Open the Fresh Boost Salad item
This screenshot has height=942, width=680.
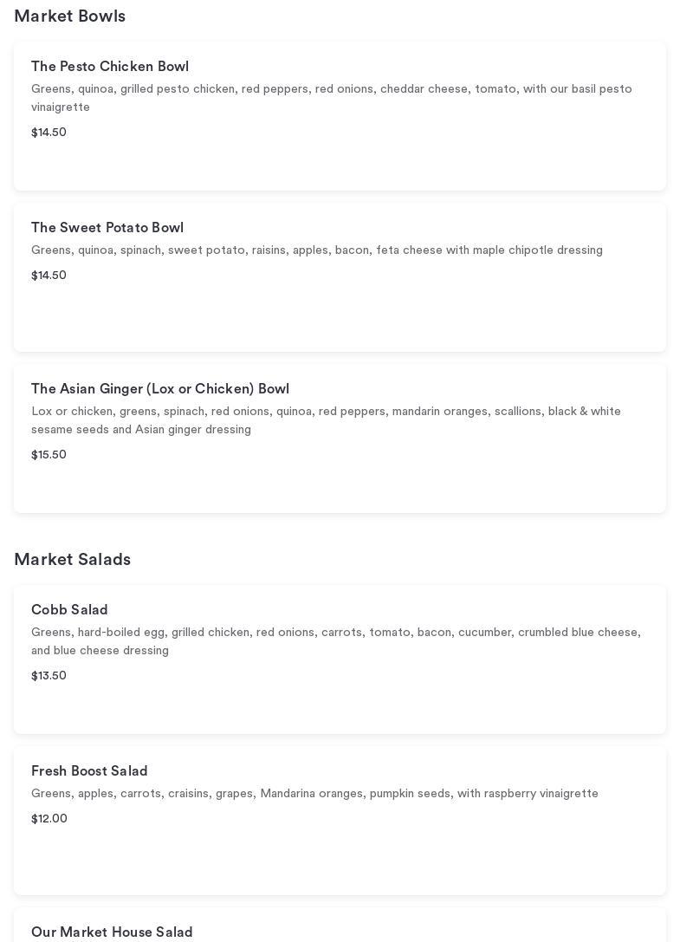89,771
